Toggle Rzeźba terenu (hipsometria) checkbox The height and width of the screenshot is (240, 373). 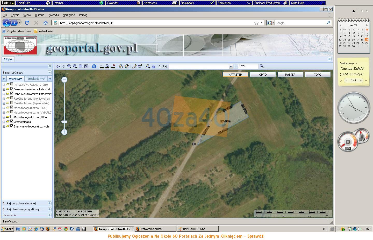[12, 103]
